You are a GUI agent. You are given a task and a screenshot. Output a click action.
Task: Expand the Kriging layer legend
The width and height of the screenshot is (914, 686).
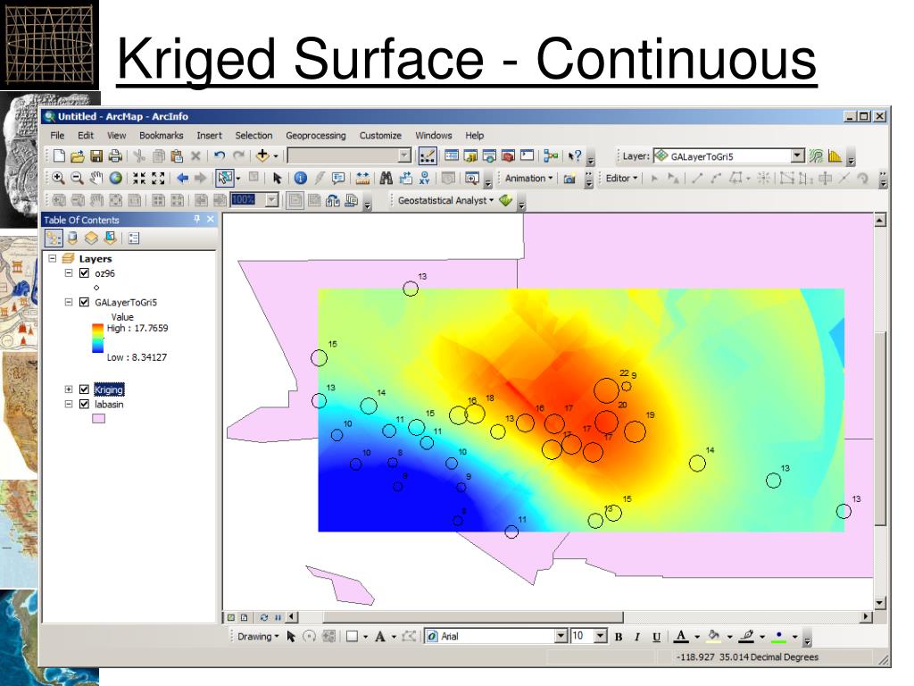pyautogui.click(x=69, y=389)
